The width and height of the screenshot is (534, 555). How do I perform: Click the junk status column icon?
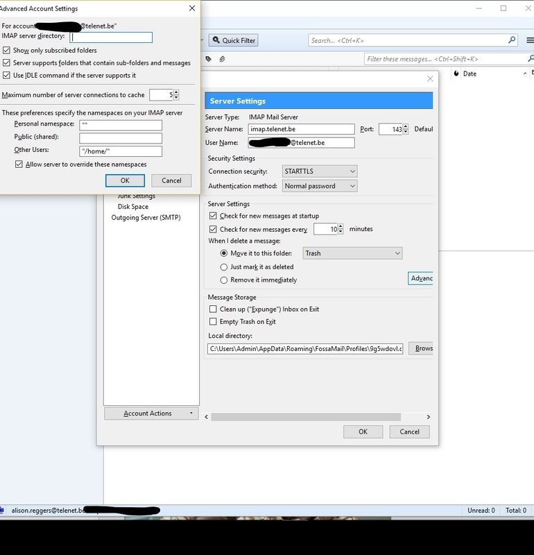(457, 74)
